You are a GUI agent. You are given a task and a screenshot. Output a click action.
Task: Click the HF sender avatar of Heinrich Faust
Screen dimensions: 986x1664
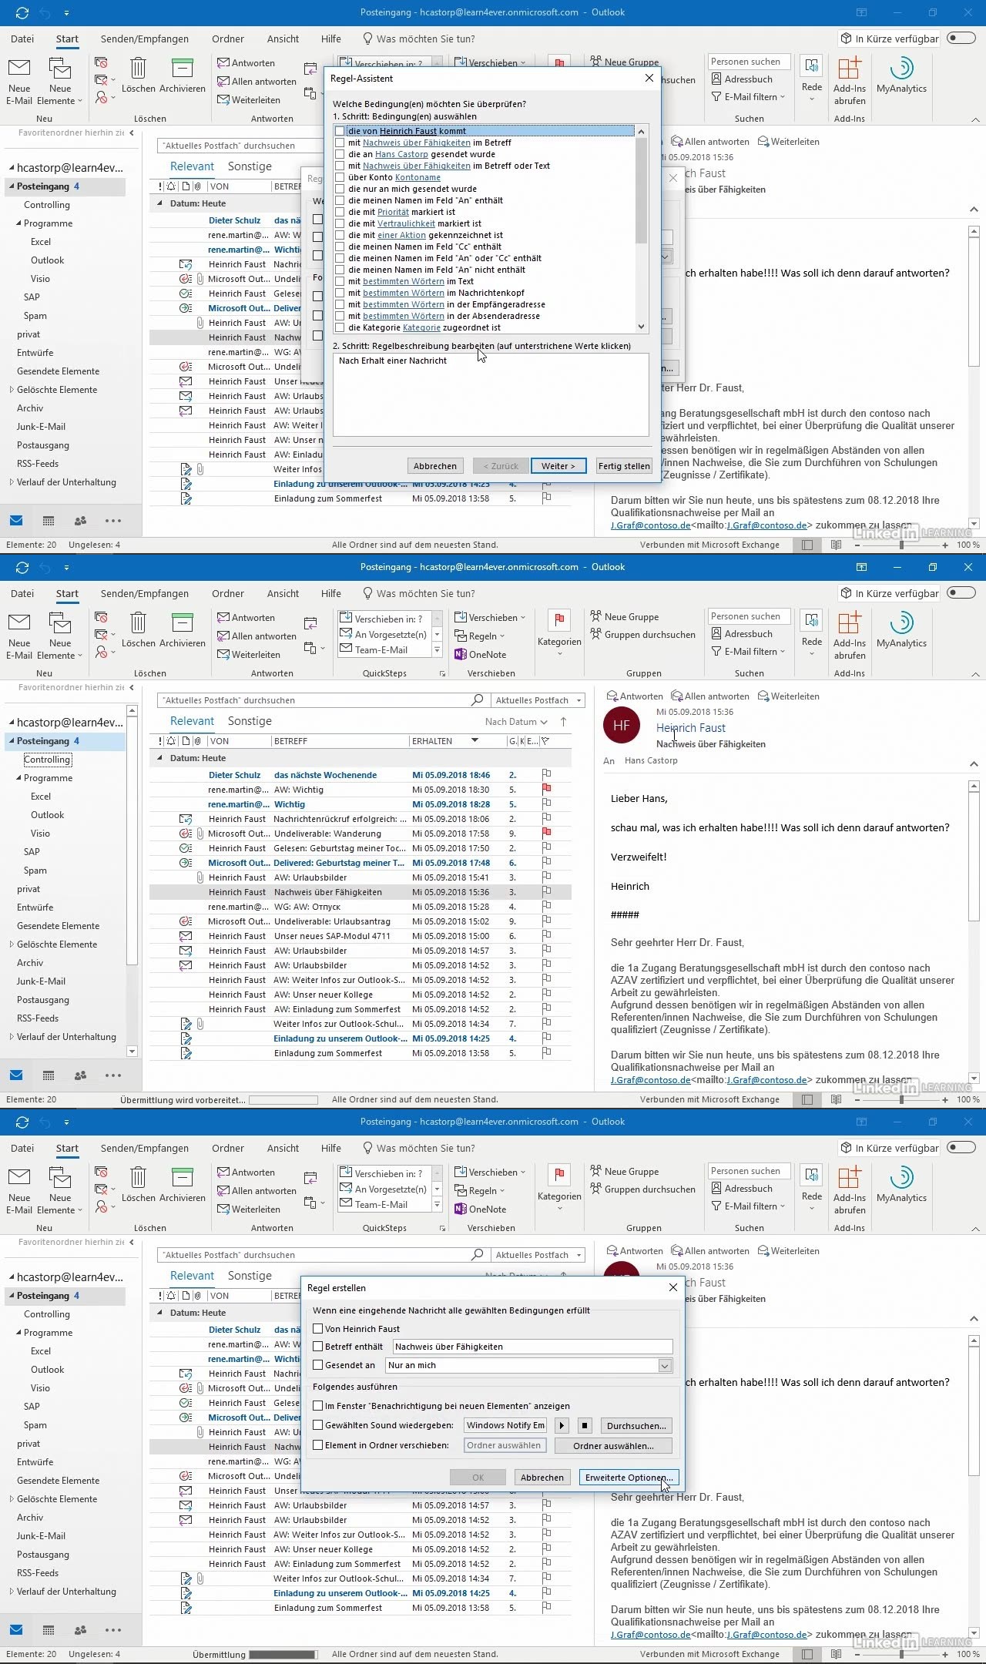[x=622, y=726]
